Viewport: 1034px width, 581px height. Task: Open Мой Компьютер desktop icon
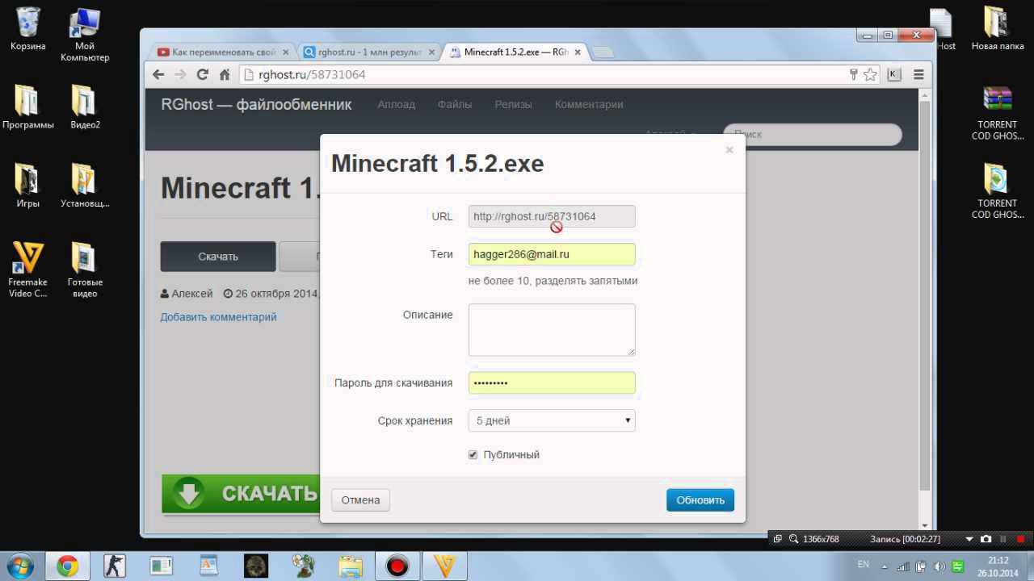85,35
